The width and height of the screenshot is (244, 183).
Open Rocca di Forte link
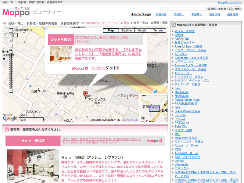186,145
